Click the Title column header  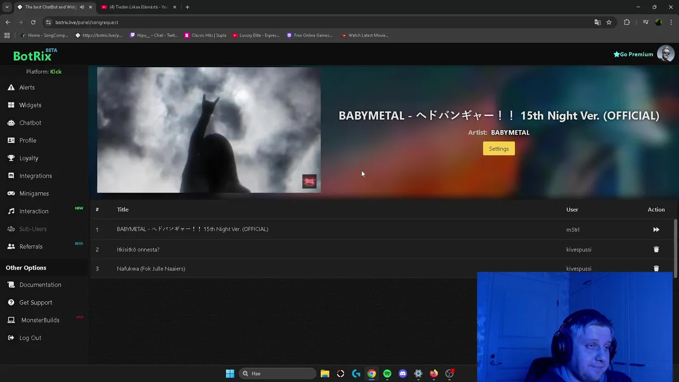tap(123, 210)
